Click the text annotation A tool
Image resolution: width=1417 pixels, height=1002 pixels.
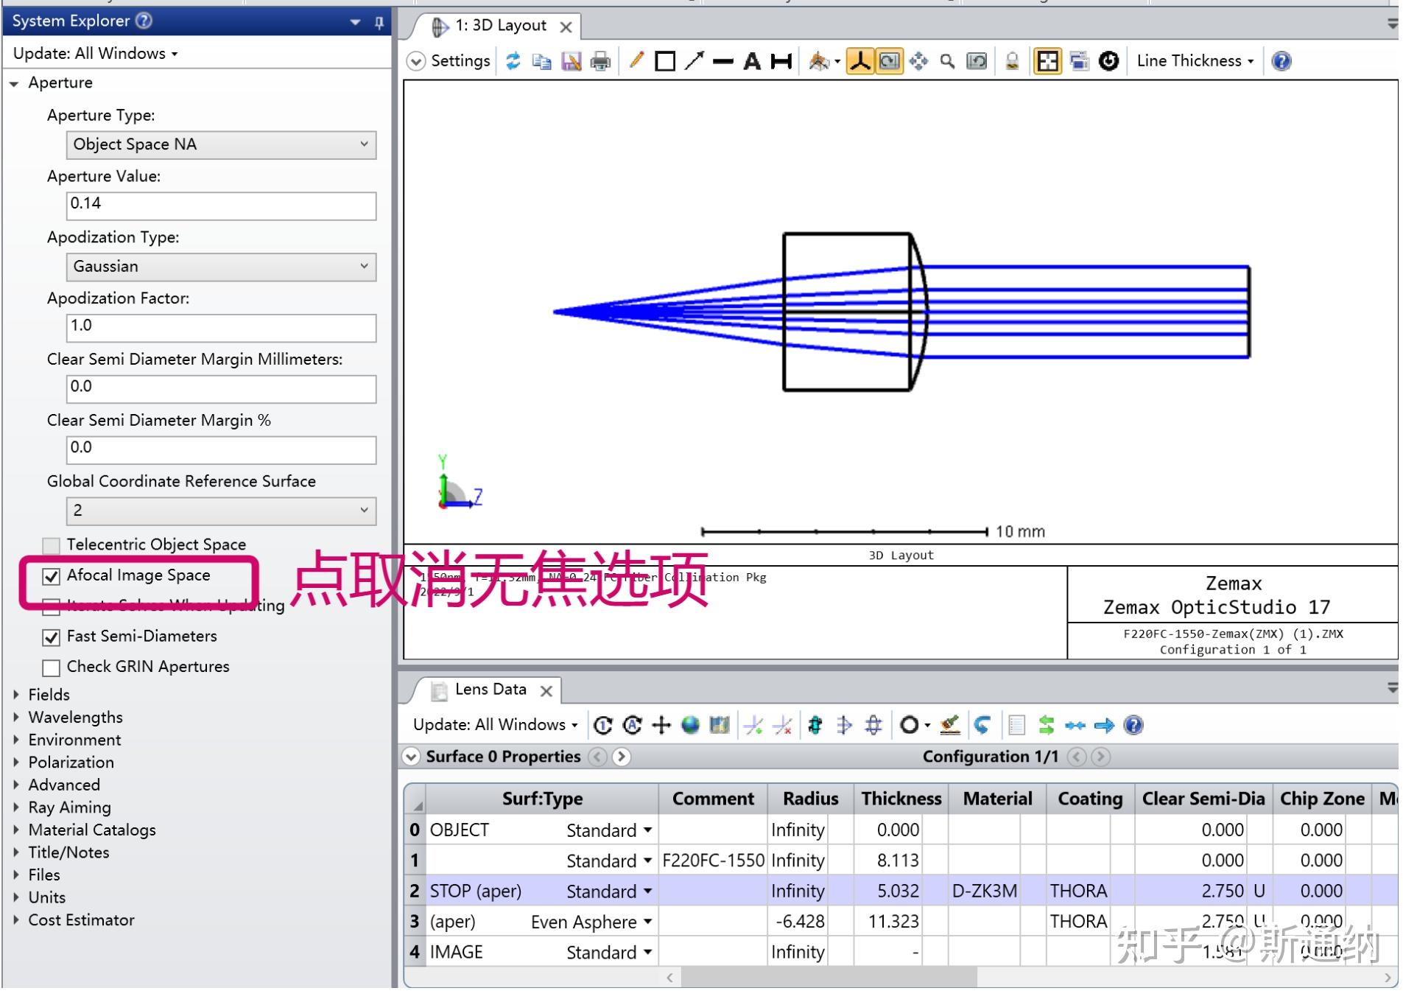751,61
